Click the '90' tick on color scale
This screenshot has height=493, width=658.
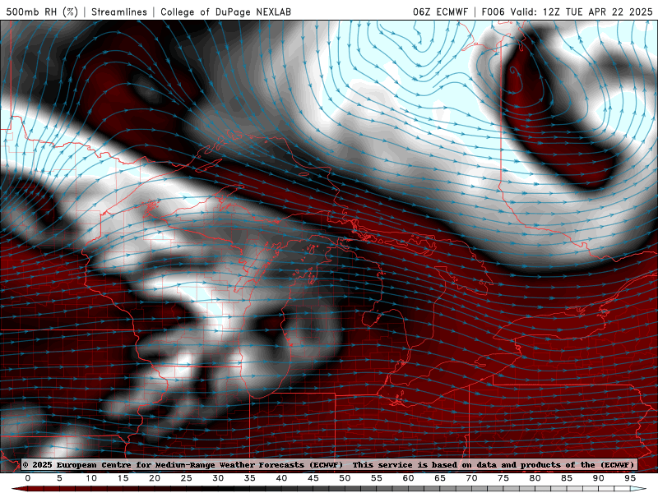pos(598,478)
